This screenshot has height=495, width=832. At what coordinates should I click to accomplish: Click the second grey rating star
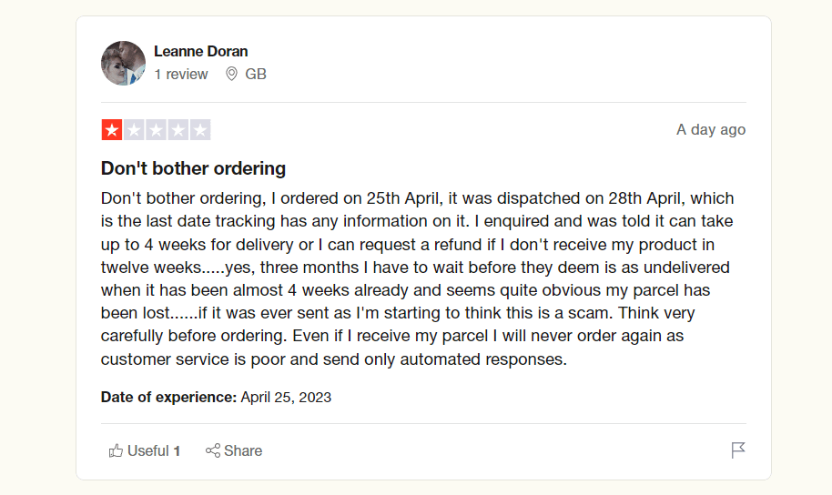[x=134, y=130]
